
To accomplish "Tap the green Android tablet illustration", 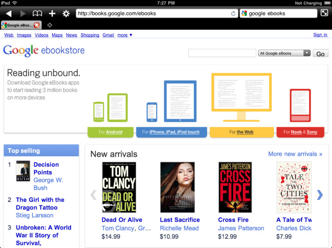I will [117, 108].
